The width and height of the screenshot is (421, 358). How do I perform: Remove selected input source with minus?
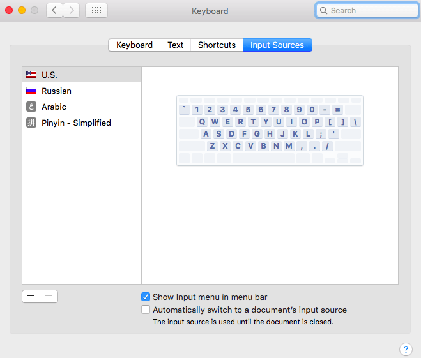coord(49,296)
